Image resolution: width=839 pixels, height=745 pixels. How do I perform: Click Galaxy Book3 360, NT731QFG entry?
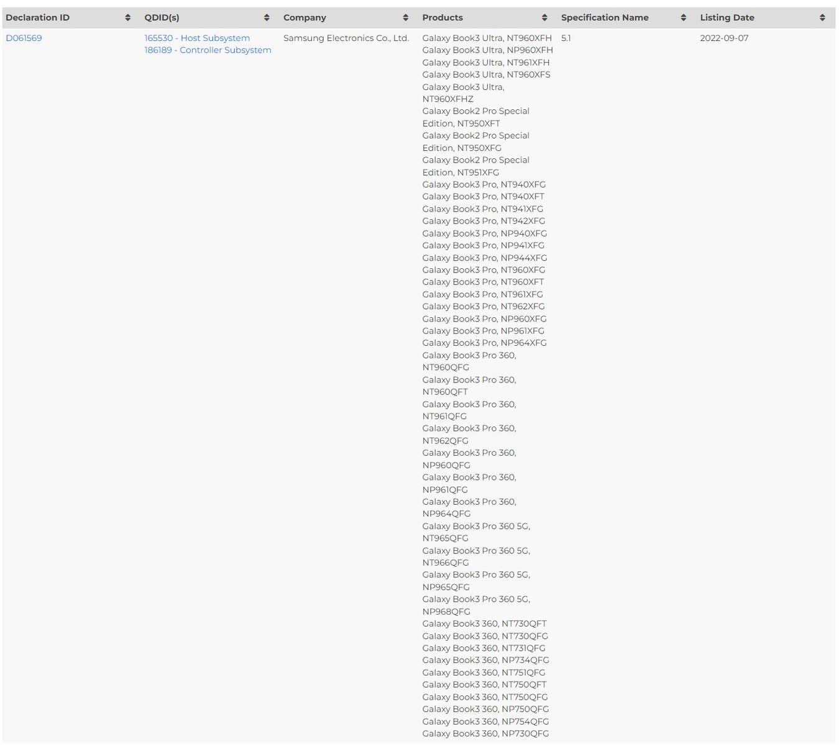(x=484, y=648)
